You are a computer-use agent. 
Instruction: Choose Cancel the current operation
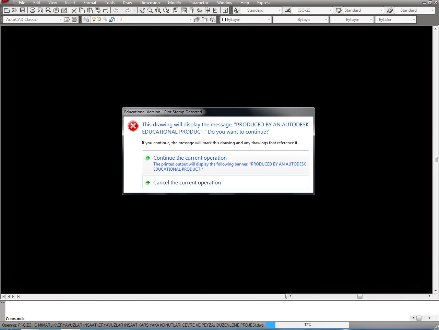coord(226,182)
